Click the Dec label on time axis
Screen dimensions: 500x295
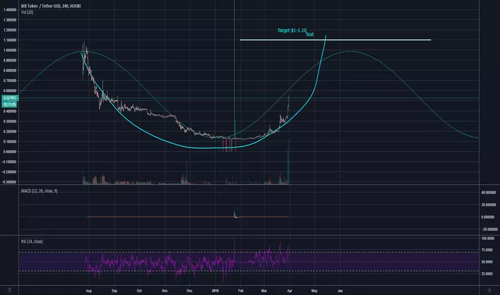click(x=189, y=291)
